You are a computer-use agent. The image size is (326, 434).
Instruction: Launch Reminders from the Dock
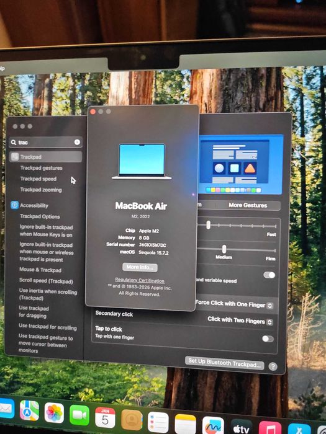(x=158, y=422)
